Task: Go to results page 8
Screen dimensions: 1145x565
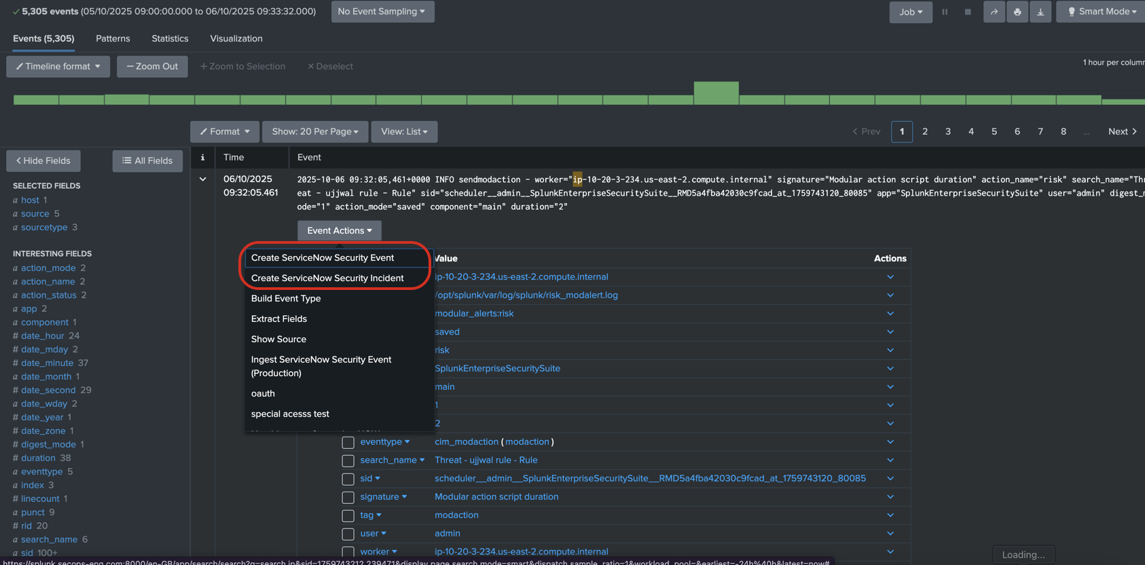Action: [1064, 132]
